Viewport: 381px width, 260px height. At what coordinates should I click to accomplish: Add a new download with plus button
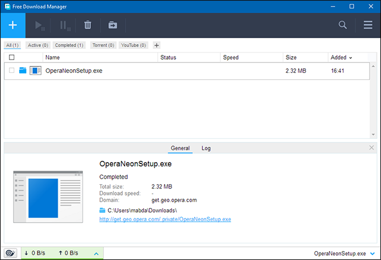(13, 25)
